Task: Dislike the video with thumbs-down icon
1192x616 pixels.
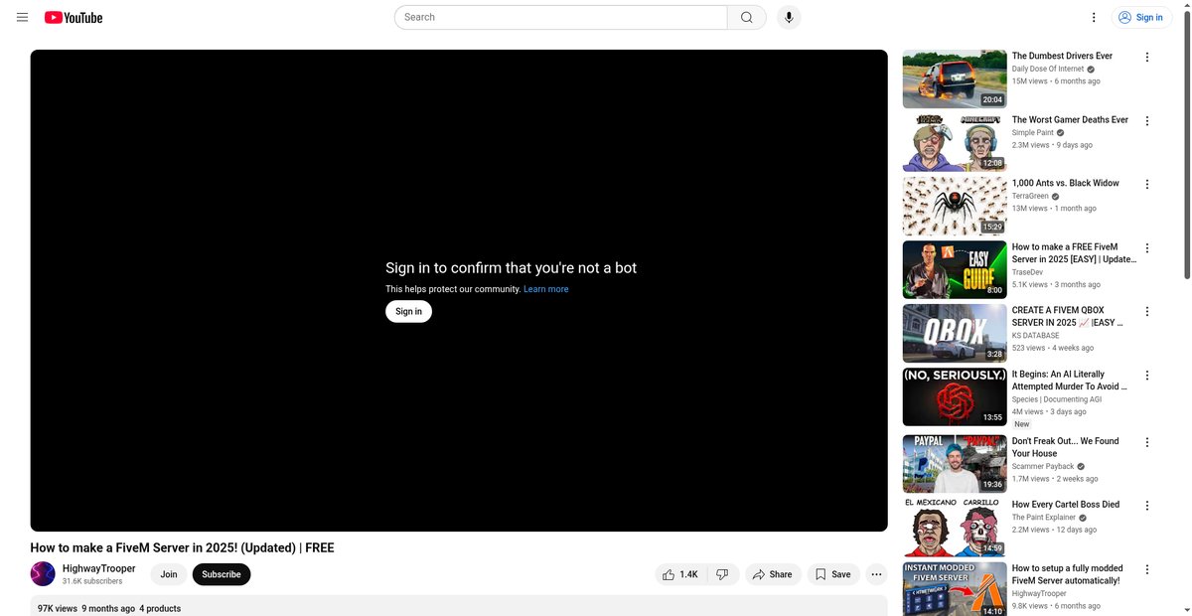Action: (723, 574)
